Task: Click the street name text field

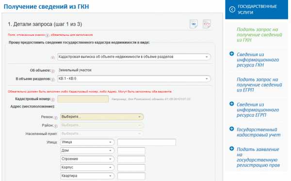Action: [x=146, y=142]
